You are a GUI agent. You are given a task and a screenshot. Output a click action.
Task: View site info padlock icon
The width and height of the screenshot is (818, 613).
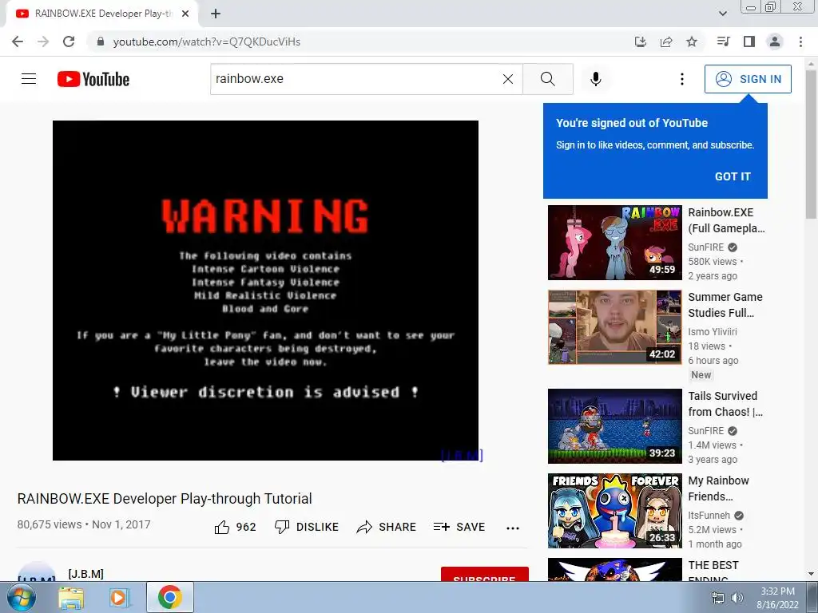point(101,42)
